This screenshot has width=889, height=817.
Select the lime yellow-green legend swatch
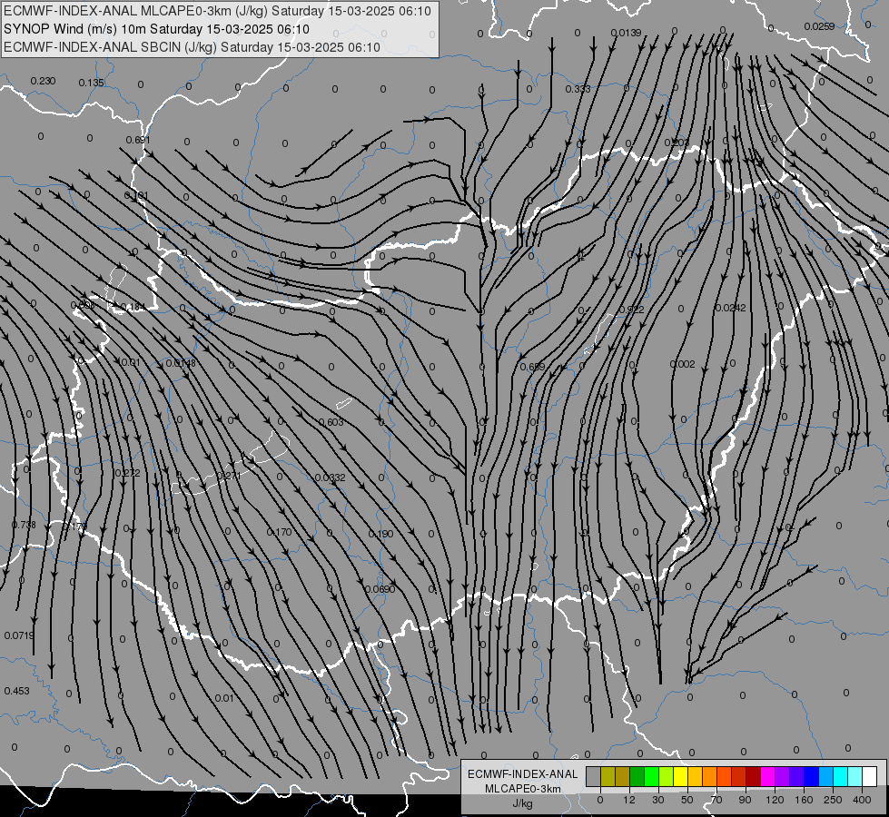tap(667, 777)
